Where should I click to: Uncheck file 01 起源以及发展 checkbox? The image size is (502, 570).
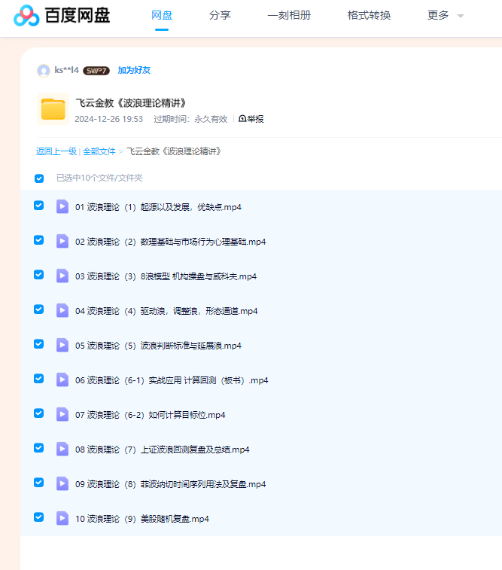(39, 206)
